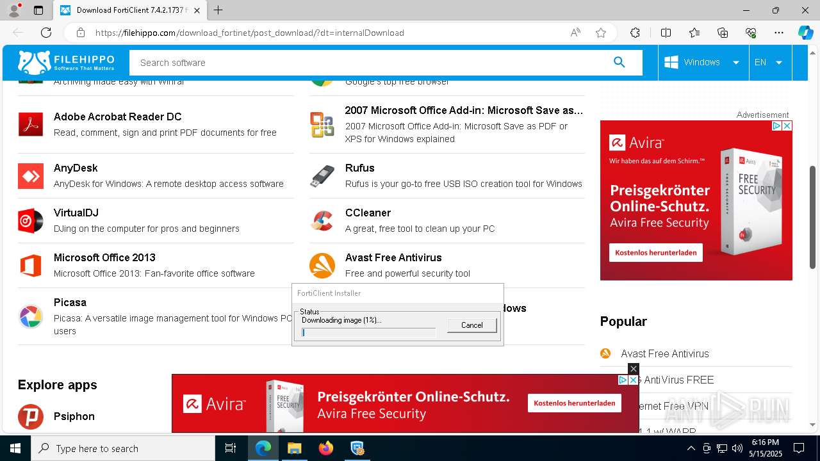
Task: Close the bottom Avira banner ad
Action: click(x=634, y=369)
